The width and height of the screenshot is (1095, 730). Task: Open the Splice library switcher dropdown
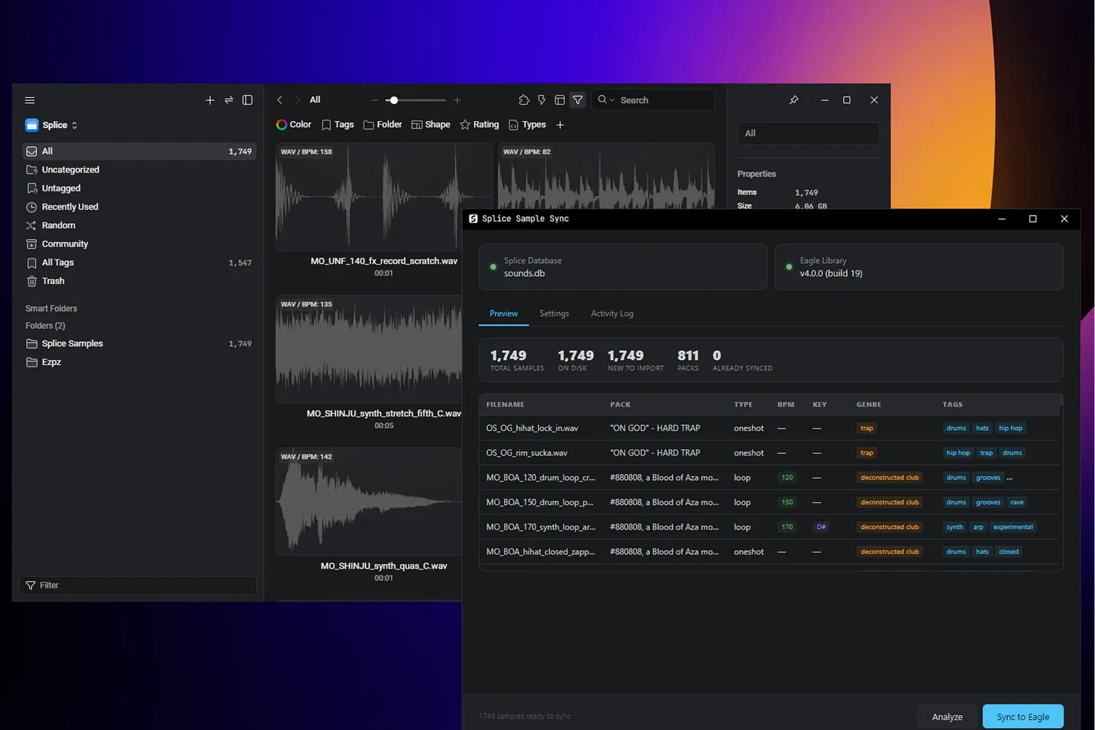pyautogui.click(x=51, y=125)
